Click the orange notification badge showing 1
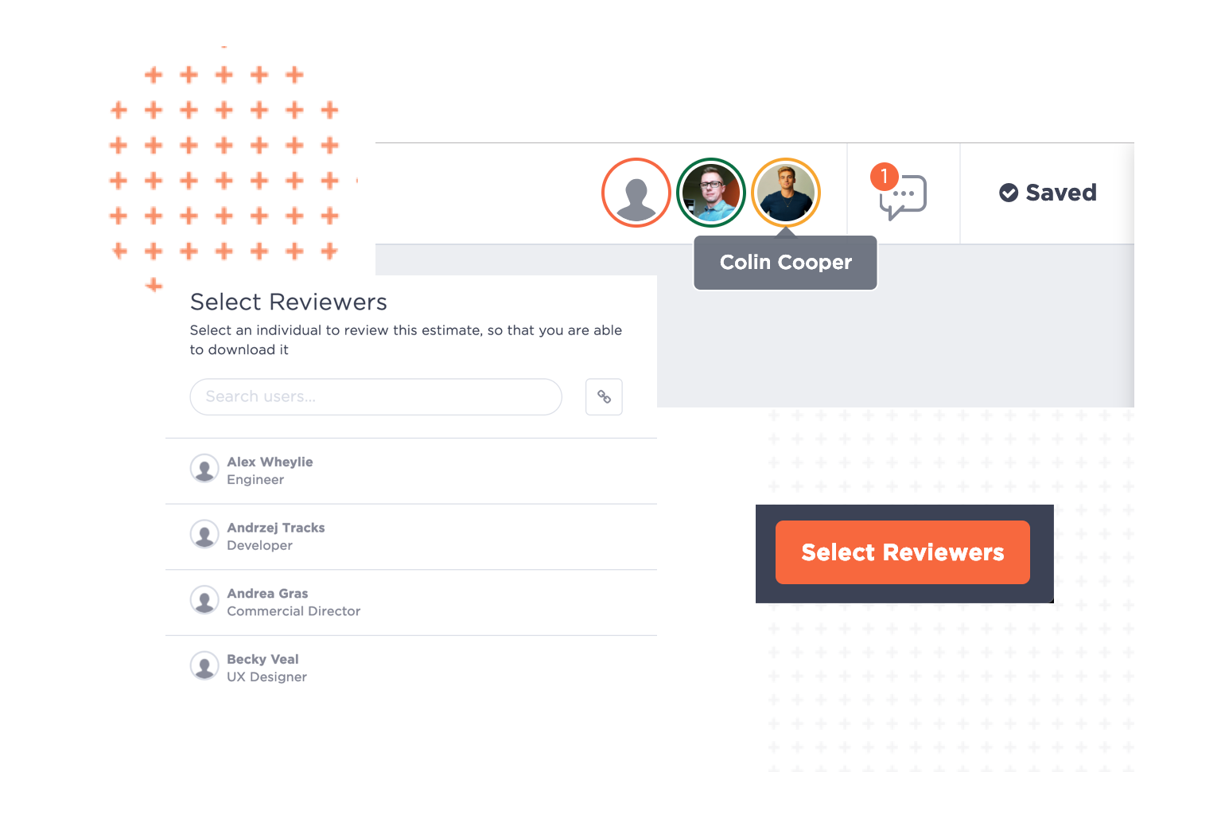The height and width of the screenshot is (815, 1225). [884, 176]
